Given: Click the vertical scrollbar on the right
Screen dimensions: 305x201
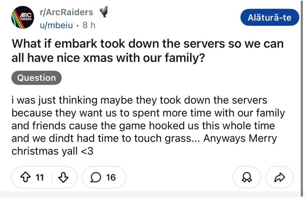Looking at the screenshot, I should pyautogui.click(x=301, y=98).
